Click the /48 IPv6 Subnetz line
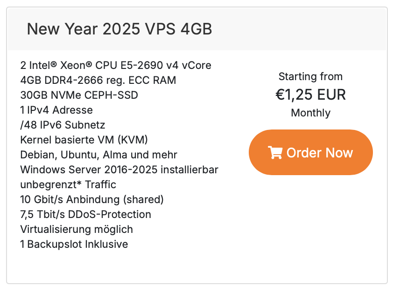393x286 pixels. (63, 125)
